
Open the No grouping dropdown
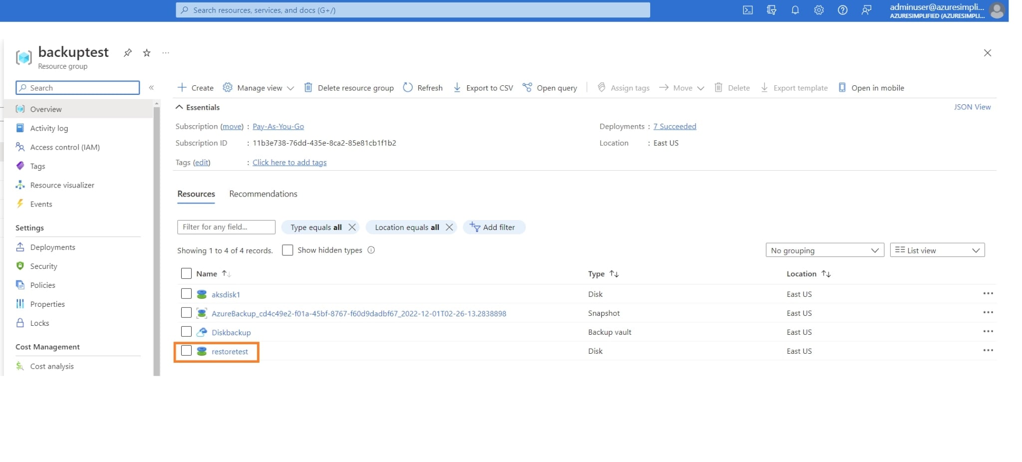coord(824,250)
